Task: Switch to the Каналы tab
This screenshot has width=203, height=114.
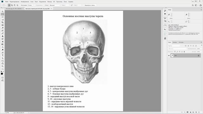Action: pyautogui.click(x=175, y=42)
